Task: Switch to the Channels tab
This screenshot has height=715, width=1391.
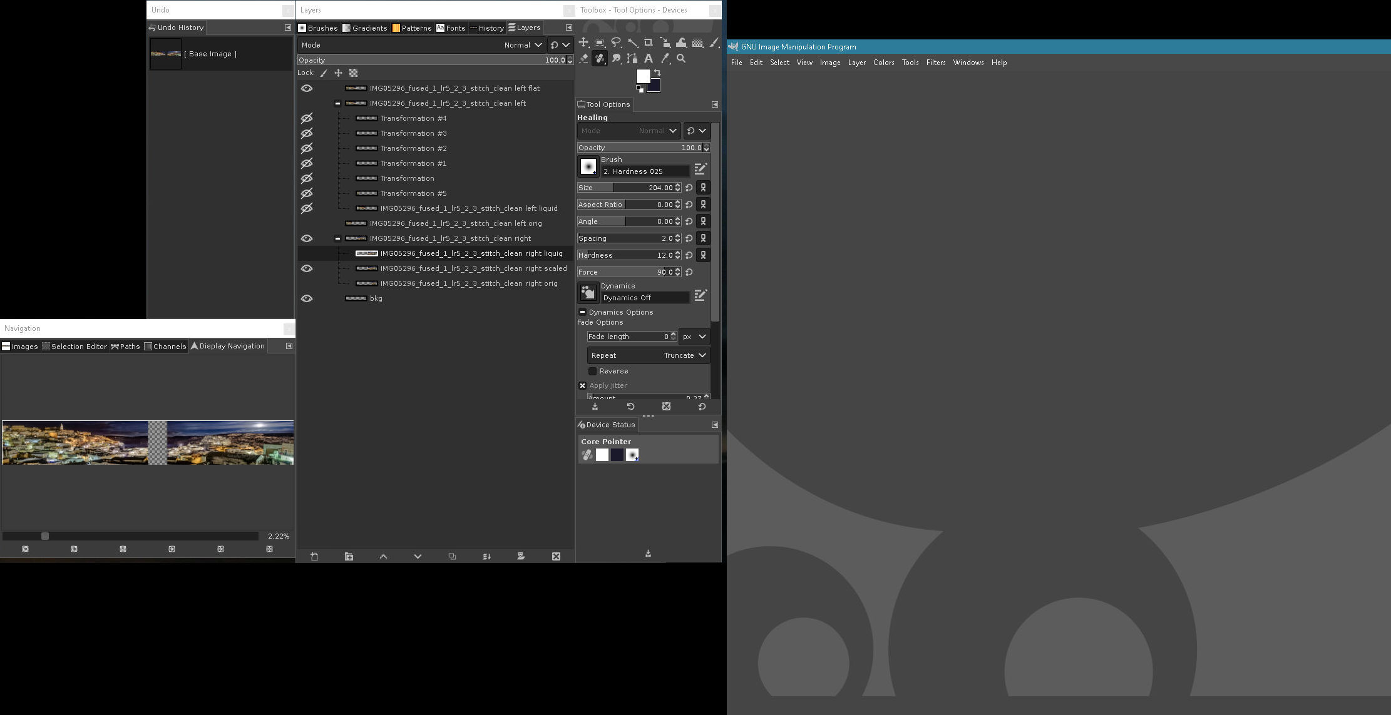Action: [165, 346]
